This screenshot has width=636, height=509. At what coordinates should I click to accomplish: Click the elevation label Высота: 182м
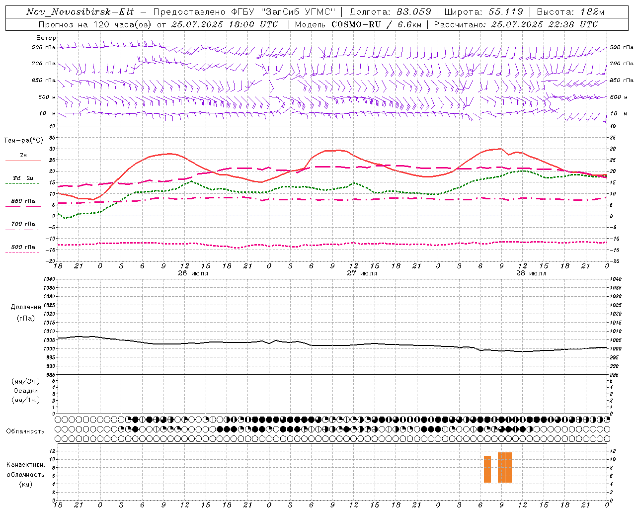click(570, 12)
